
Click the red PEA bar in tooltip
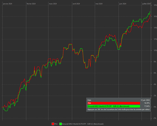(x=114, y=103)
